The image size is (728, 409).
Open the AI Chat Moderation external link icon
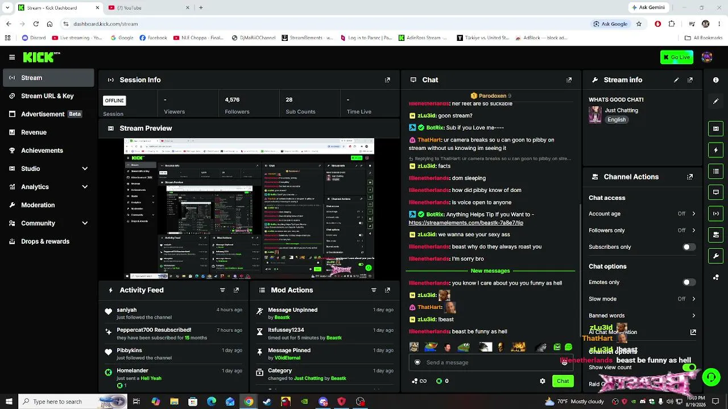pyautogui.click(x=693, y=332)
